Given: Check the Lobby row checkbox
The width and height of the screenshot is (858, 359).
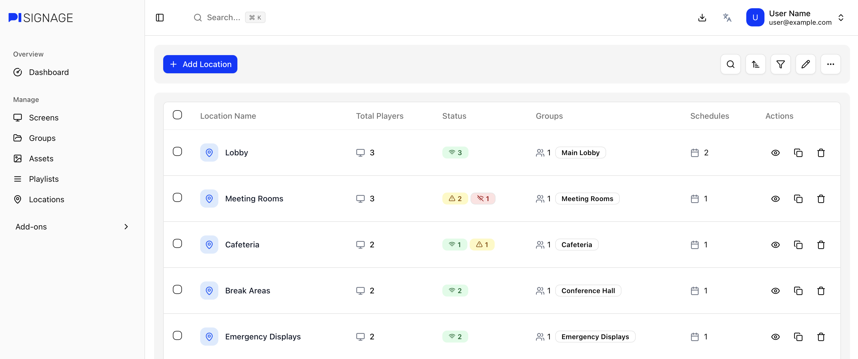Looking at the screenshot, I should coord(177,152).
